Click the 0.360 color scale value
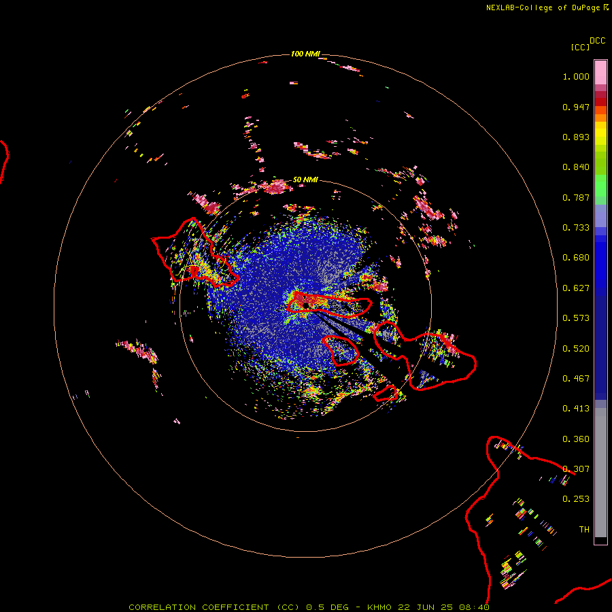 [576, 439]
